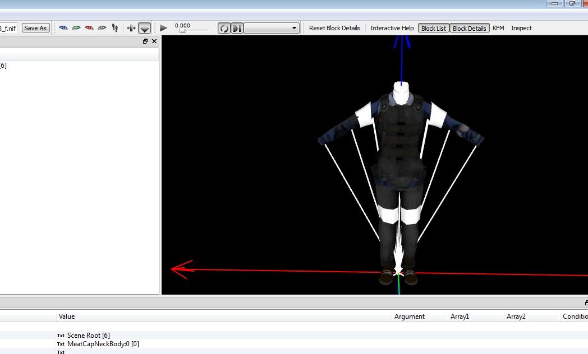The width and height of the screenshot is (588, 354).
Task: Toggle the Perspective view button
Action: coord(144,28)
